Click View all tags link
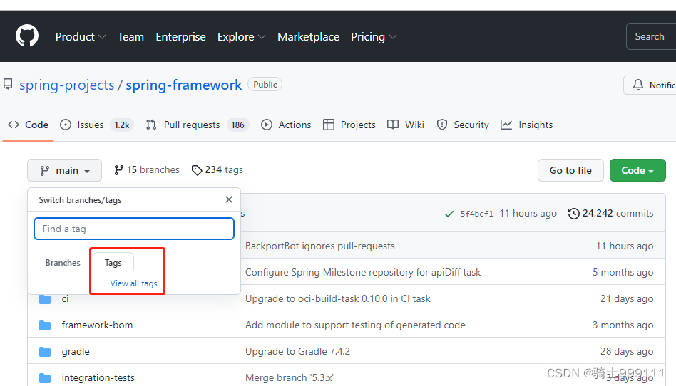The height and width of the screenshot is (386, 676). [x=133, y=283]
